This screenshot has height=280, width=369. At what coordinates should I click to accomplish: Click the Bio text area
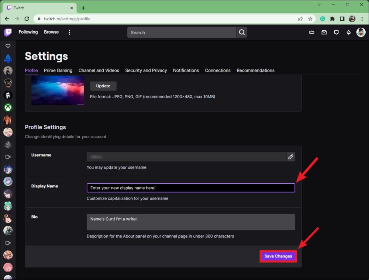point(190,222)
